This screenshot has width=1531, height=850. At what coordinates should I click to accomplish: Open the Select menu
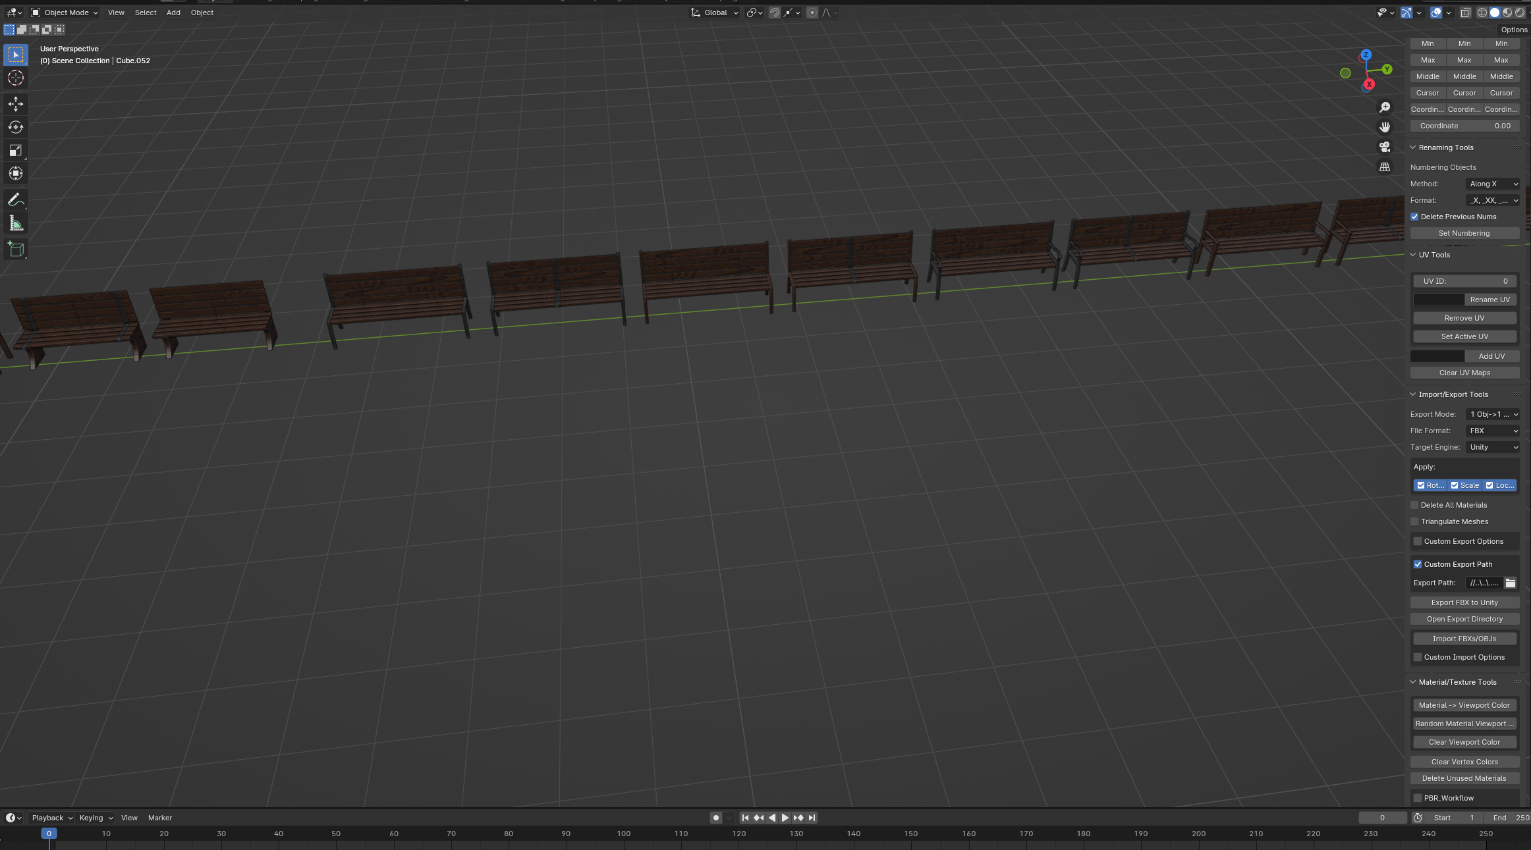[146, 13]
